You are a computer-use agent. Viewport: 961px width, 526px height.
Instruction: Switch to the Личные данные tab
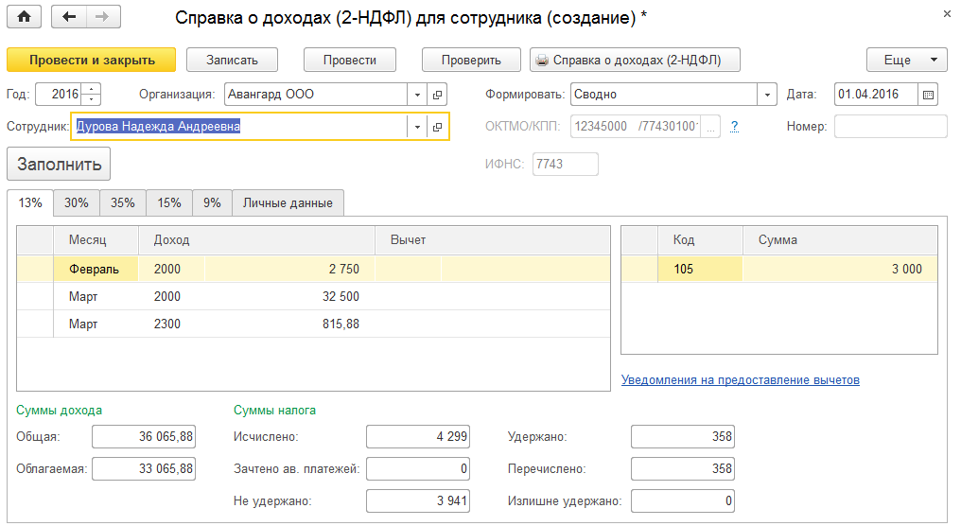(288, 202)
